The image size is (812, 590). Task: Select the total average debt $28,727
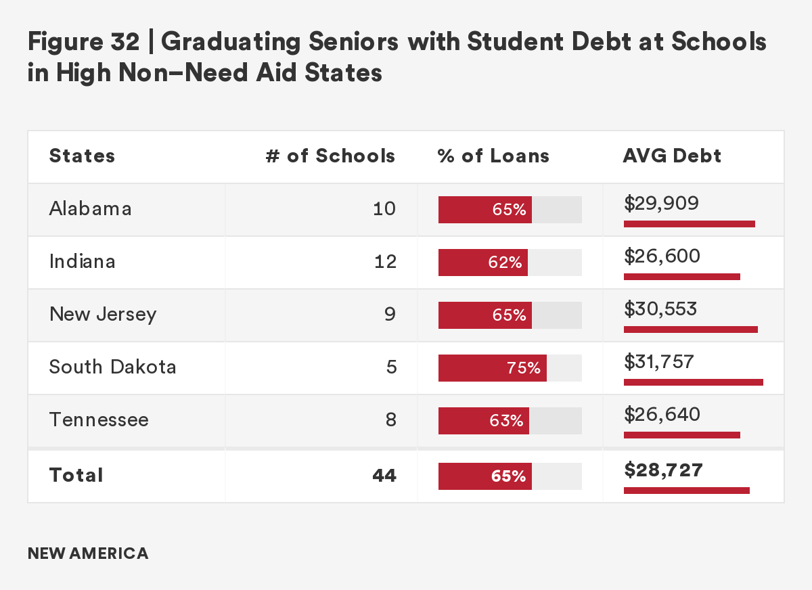pyautogui.click(x=664, y=470)
